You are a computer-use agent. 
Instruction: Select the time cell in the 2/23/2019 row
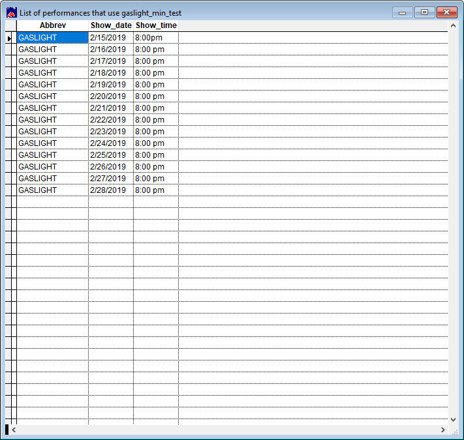[x=156, y=132]
